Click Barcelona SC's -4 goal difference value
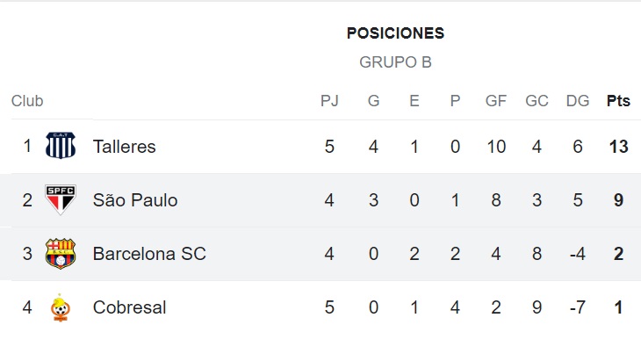Image resolution: width=641 pixels, height=361 pixels. (578, 254)
